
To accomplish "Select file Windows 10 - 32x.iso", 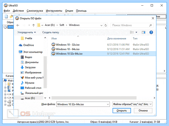I will pos(68,45).
